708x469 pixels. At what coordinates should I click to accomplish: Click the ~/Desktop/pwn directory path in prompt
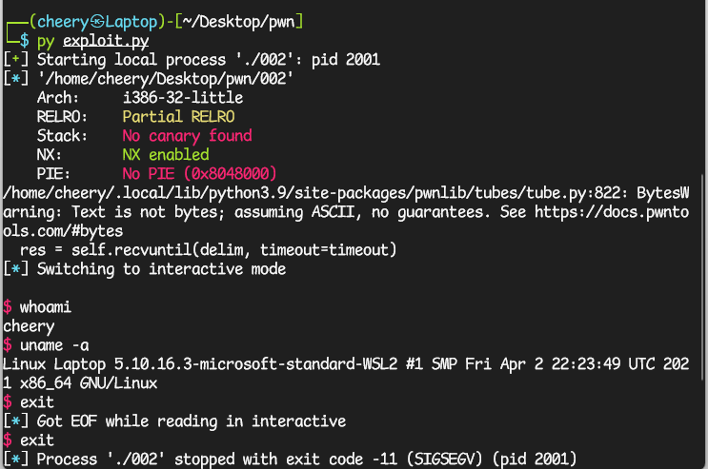[x=238, y=22]
